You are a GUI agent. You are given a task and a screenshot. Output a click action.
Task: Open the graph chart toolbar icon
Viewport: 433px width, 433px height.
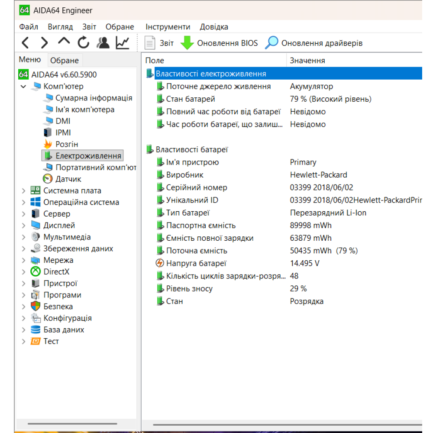pyautogui.click(x=123, y=42)
